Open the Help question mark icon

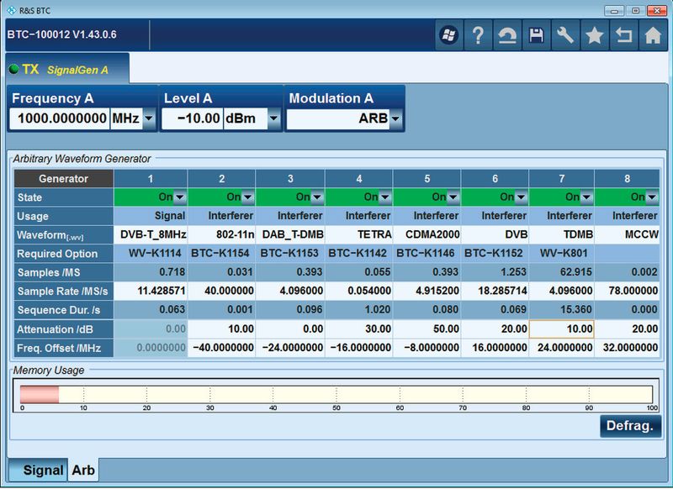(478, 35)
